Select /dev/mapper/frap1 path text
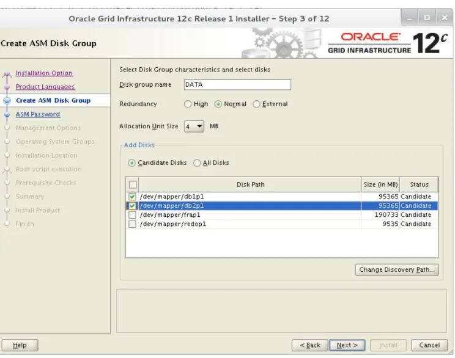455x358 pixels. click(170, 215)
